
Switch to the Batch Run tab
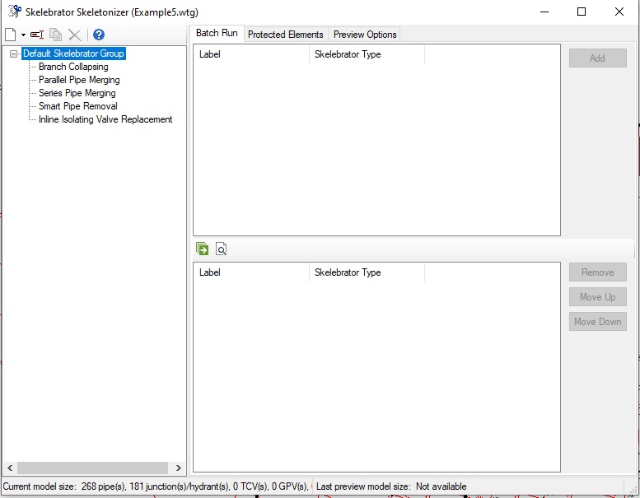(x=217, y=33)
